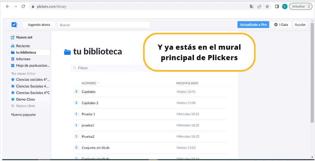This screenshot has width=315, height=161.
Task: Click the Informes report icon
Action: (13, 59)
